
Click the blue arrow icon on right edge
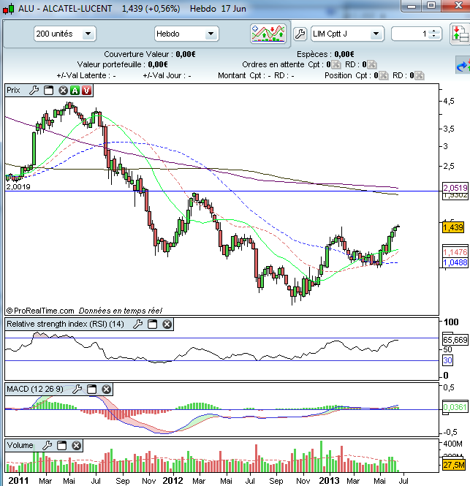click(463, 65)
